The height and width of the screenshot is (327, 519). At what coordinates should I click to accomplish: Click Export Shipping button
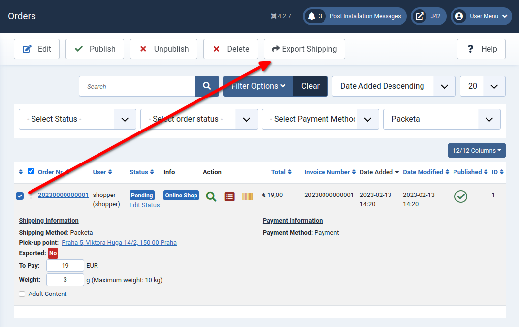coord(304,49)
